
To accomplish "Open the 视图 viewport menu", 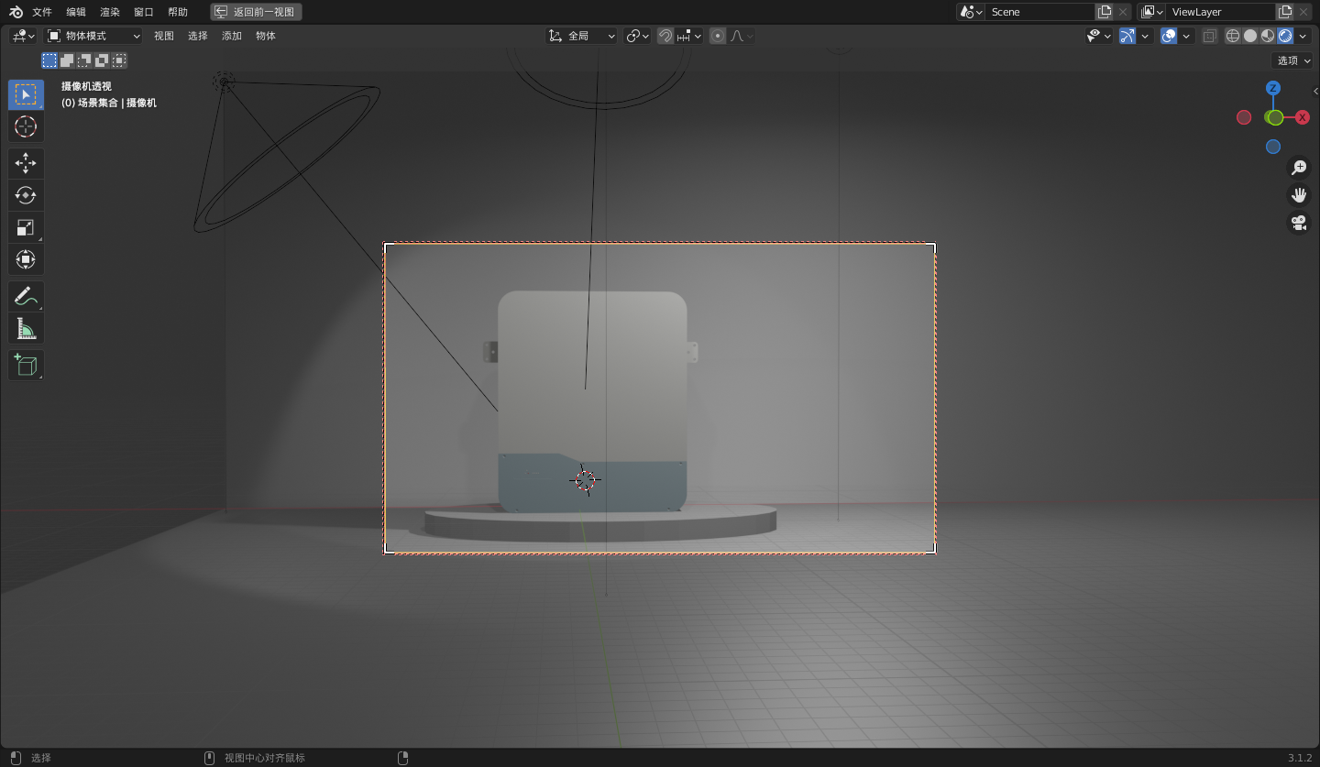I will pos(164,36).
